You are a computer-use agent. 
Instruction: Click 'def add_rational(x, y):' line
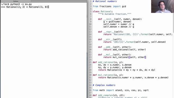108,62
